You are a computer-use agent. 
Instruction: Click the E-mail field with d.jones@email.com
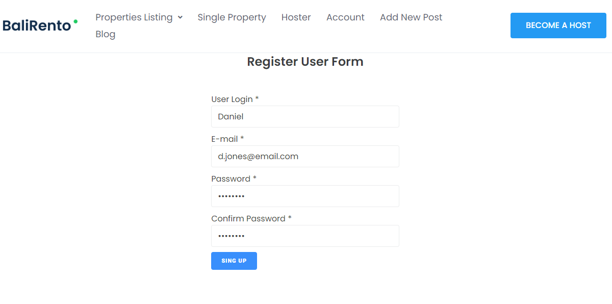305,156
